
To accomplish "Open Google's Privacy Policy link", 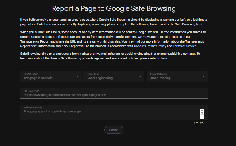I will [150, 46].
